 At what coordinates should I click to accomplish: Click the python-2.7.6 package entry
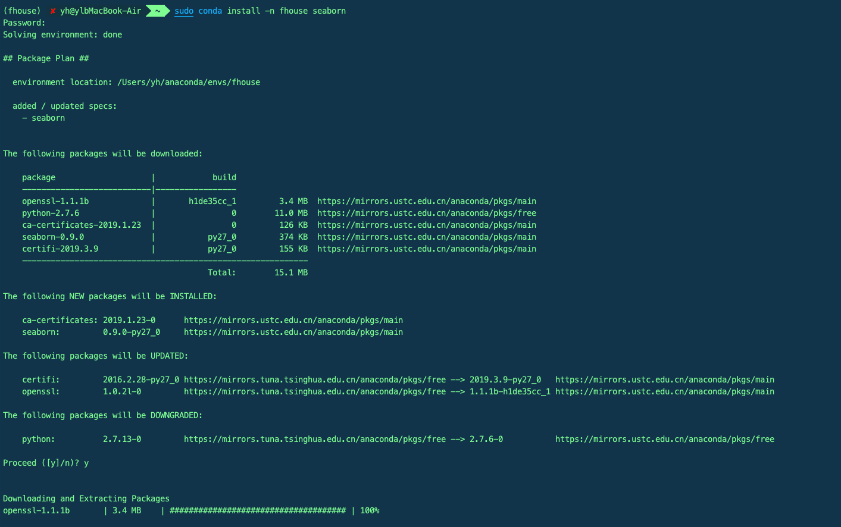(x=50, y=213)
